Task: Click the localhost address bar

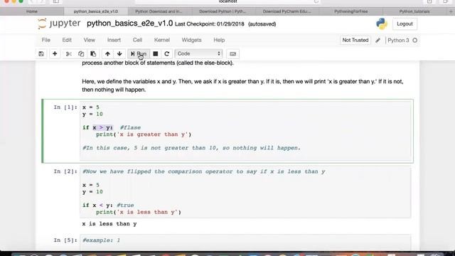Action: [x=227, y=1]
